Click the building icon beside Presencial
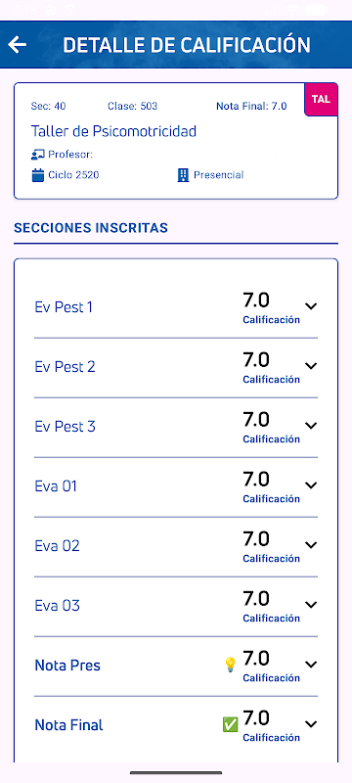Image resolution: width=352 pixels, height=783 pixels. 184,175
